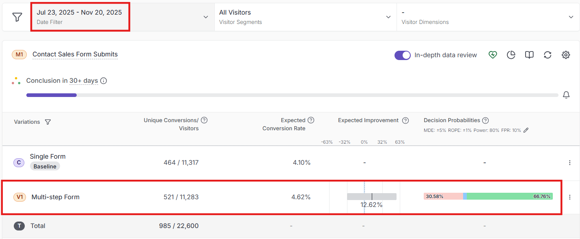Open the Date Filter dropdown
This screenshot has height=239, width=580.
click(123, 17)
